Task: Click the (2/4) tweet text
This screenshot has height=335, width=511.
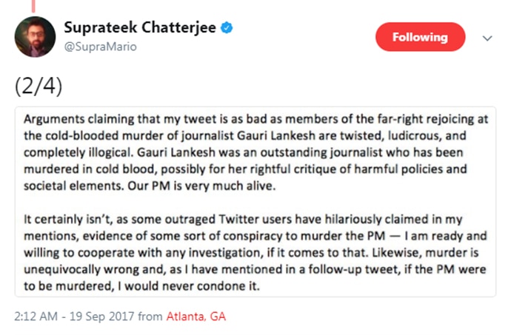Action: pyautogui.click(x=39, y=85)
